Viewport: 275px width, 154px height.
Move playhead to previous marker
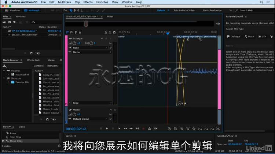click(x=119, y=128)
